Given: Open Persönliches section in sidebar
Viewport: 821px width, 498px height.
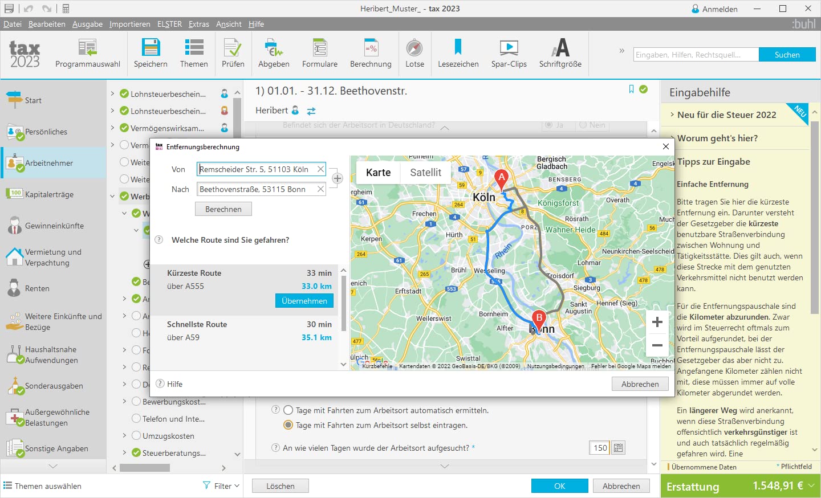Looking at the screenshot, I should [x=54, y=132].
